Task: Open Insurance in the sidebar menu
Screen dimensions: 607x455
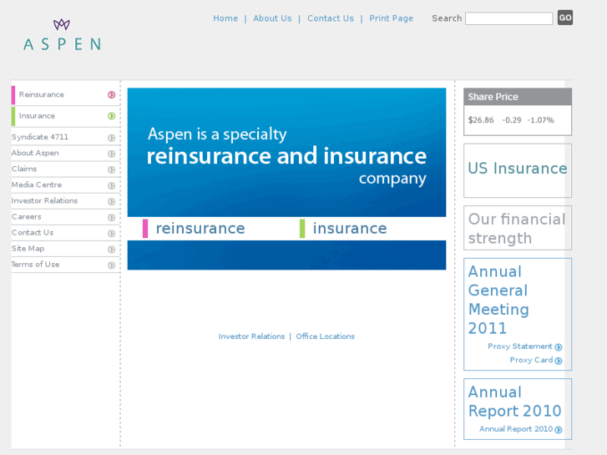Action: click(x=37, y=116)
